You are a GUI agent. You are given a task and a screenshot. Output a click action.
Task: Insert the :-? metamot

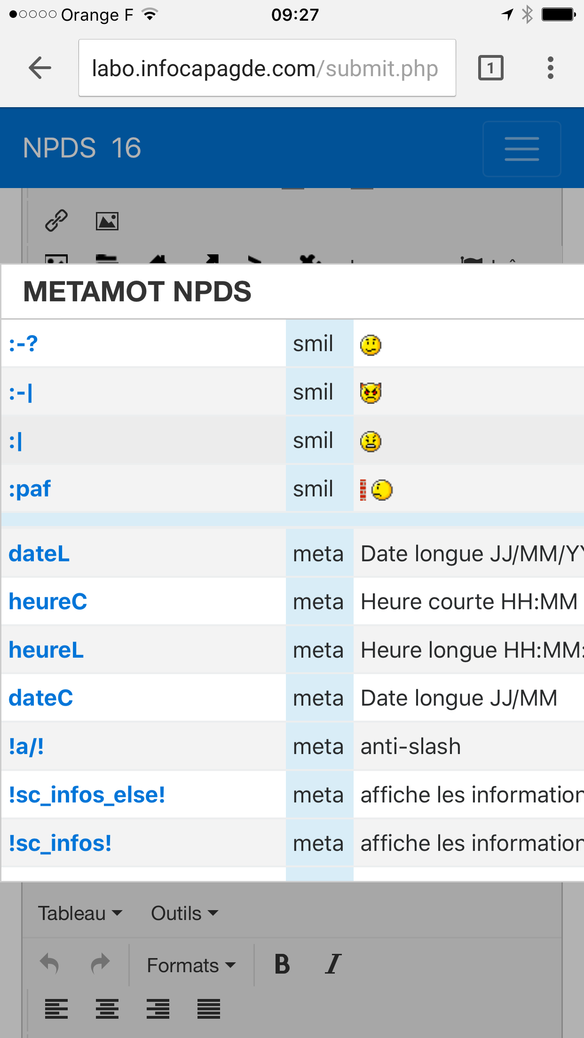click(24, 344)
